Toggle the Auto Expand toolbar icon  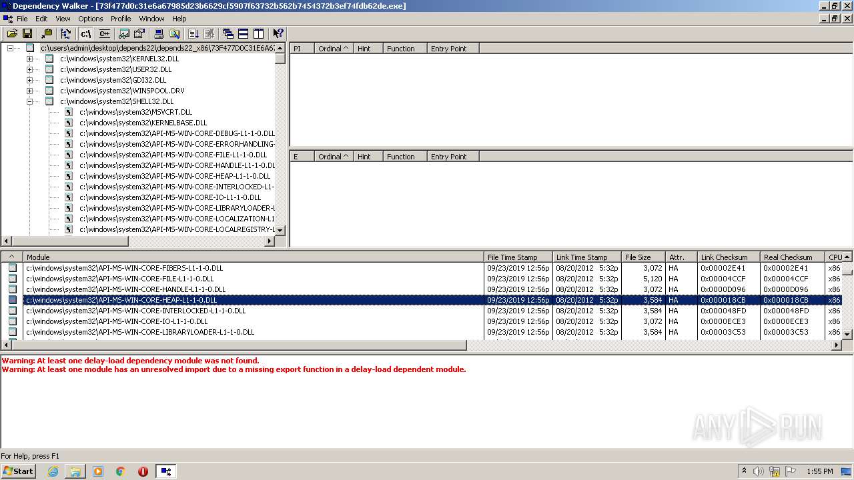[x=65, y=33]
